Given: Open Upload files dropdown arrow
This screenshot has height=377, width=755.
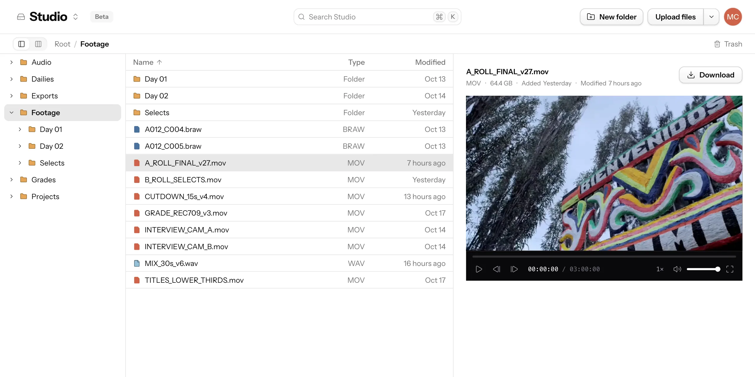Looking at the screenshot, I should pos(711,17).
